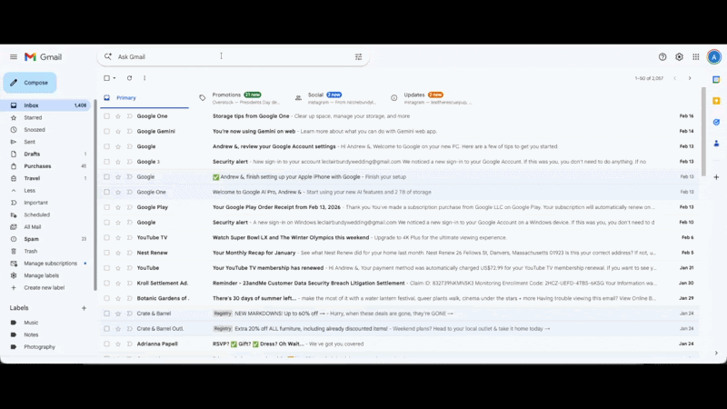Select the Botanic Gardens email checkbox
The width and height of the screenshot is (727, 409).
click(x=106, y=299)
